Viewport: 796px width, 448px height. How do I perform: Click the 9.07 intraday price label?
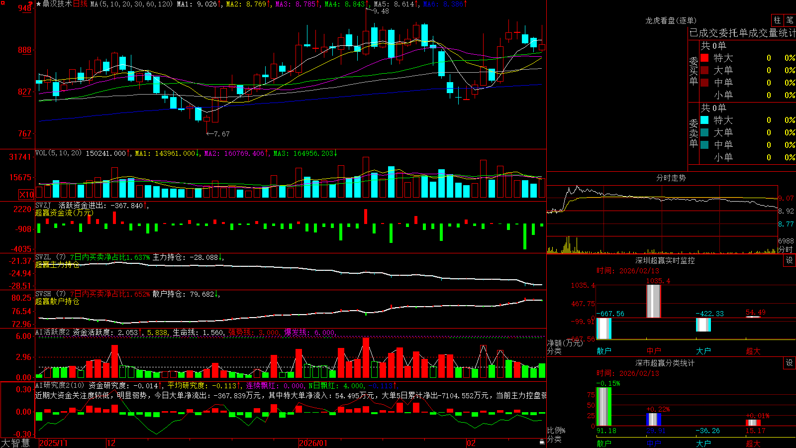coord(786,198)
